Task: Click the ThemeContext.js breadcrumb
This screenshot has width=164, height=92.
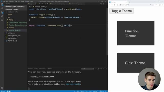Action: (x=40, y=7)
